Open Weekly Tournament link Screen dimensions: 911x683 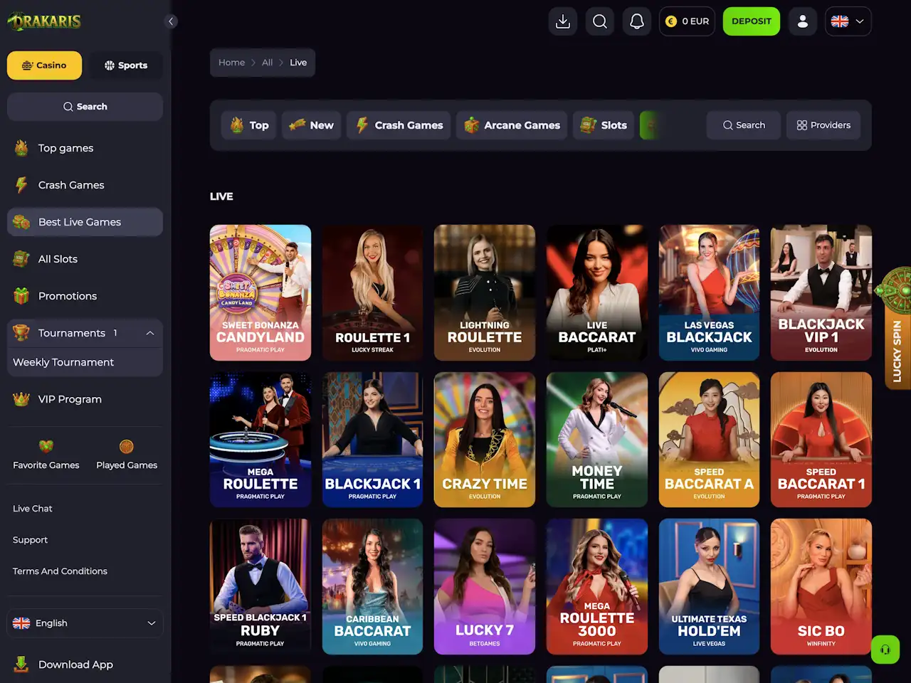(x=63, y=362)
